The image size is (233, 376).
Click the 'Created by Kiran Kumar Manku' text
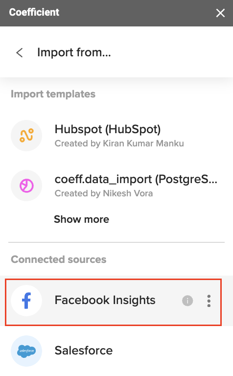119,143
